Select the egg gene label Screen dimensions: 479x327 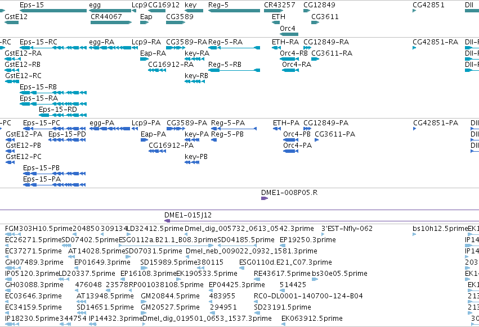(95, 5)
